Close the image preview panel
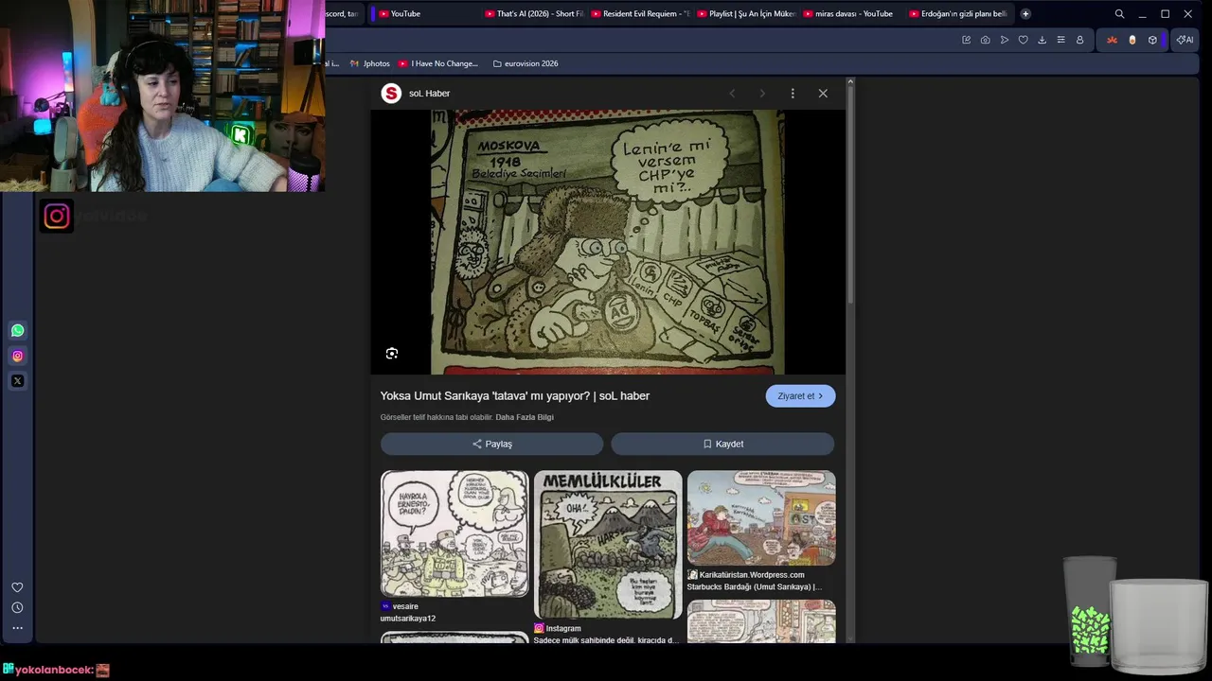 [x=823, y=94]
